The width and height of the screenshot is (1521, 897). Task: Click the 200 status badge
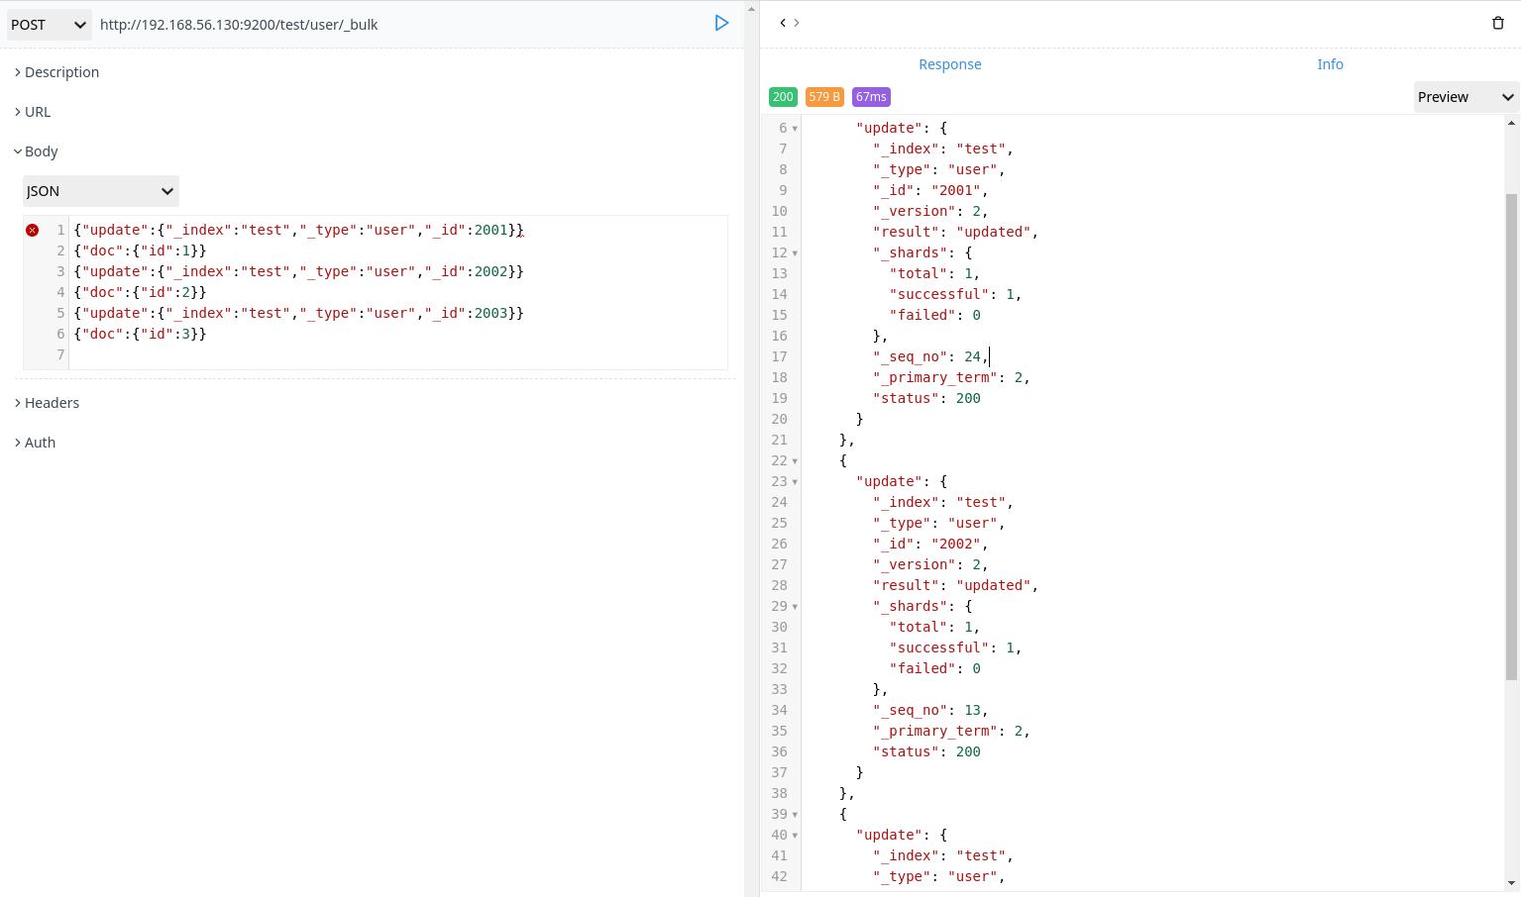783,97
